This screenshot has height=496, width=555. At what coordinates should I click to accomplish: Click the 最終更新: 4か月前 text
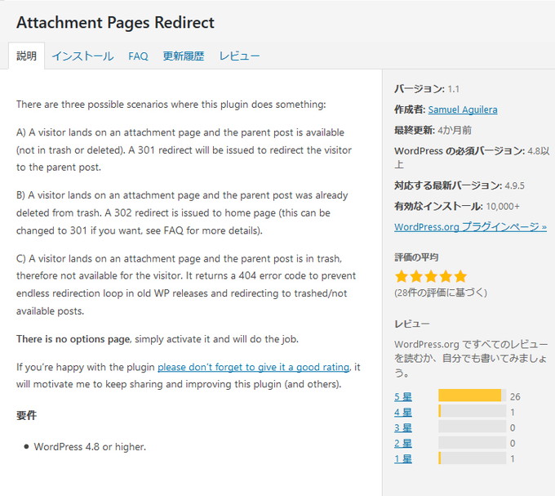[x=433, y=131]
